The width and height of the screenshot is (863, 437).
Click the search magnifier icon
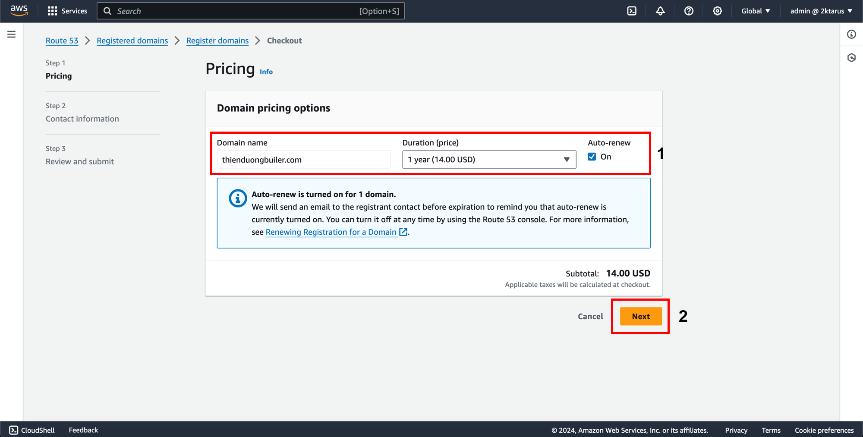(107, 11)
